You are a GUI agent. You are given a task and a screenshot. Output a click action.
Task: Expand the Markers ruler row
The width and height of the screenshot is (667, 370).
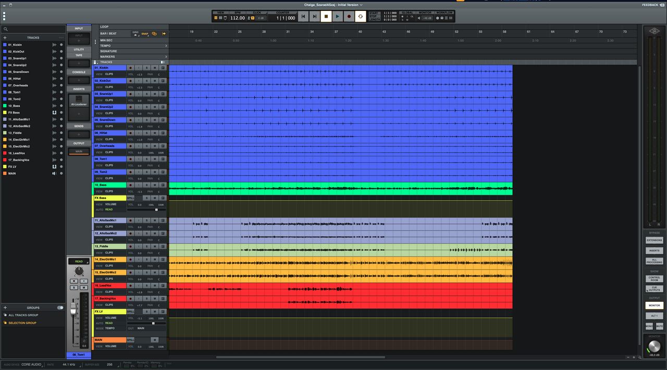point(166,57)
